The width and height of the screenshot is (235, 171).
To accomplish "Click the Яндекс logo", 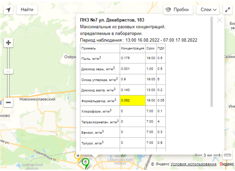I will point(227,164).
